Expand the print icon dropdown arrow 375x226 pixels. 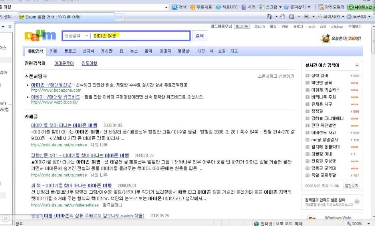[x=313, y=16]
